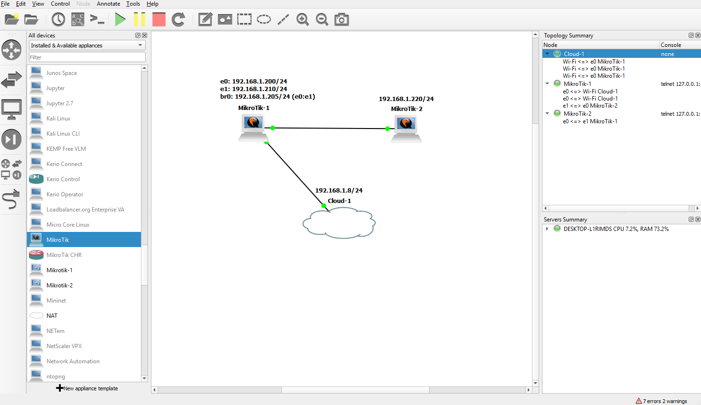The height and width of the screenshot is (405, 701).
Task: Take a screenshot using the camera icon
Action: [x=341, y=19]
